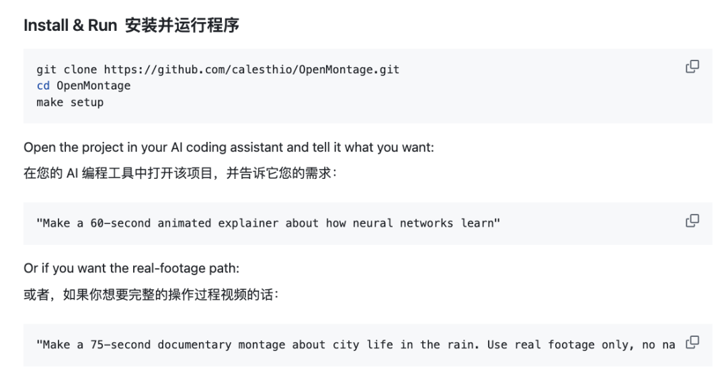Click 60-second in the first prompt
The height and width of the screenshot is (380, 726).
(x=120, y=223)
